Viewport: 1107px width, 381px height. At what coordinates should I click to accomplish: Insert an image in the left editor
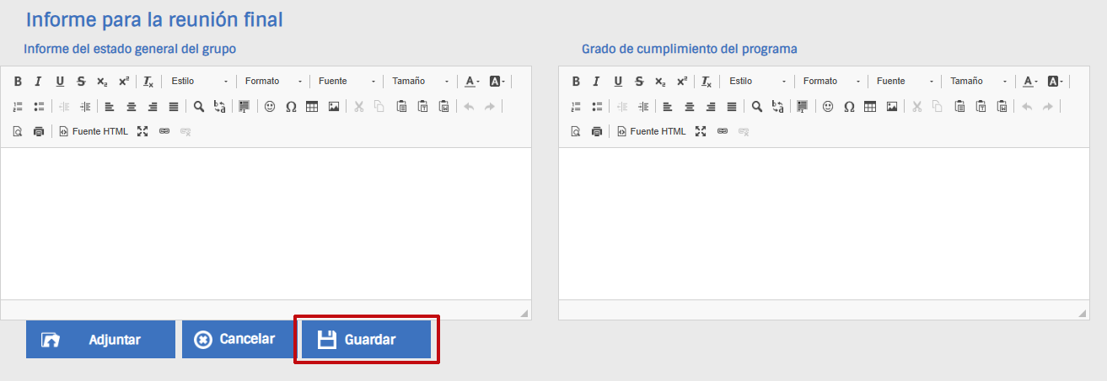[x=333, y=107]
